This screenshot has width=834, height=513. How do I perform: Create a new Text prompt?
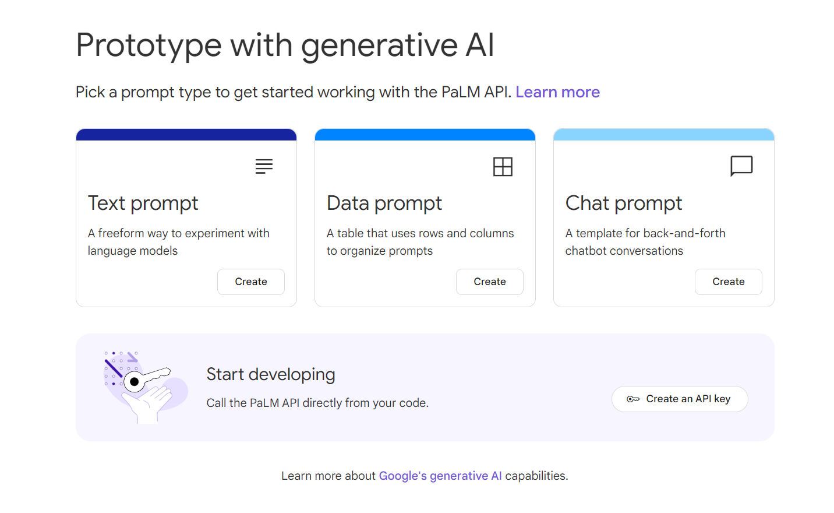tap(251, 282)
